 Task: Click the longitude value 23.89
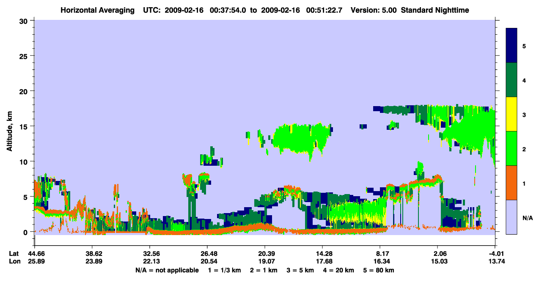(x=92, y=262)
